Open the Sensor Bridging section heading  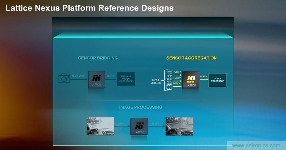pyautogui.click(x=98, y=58)
